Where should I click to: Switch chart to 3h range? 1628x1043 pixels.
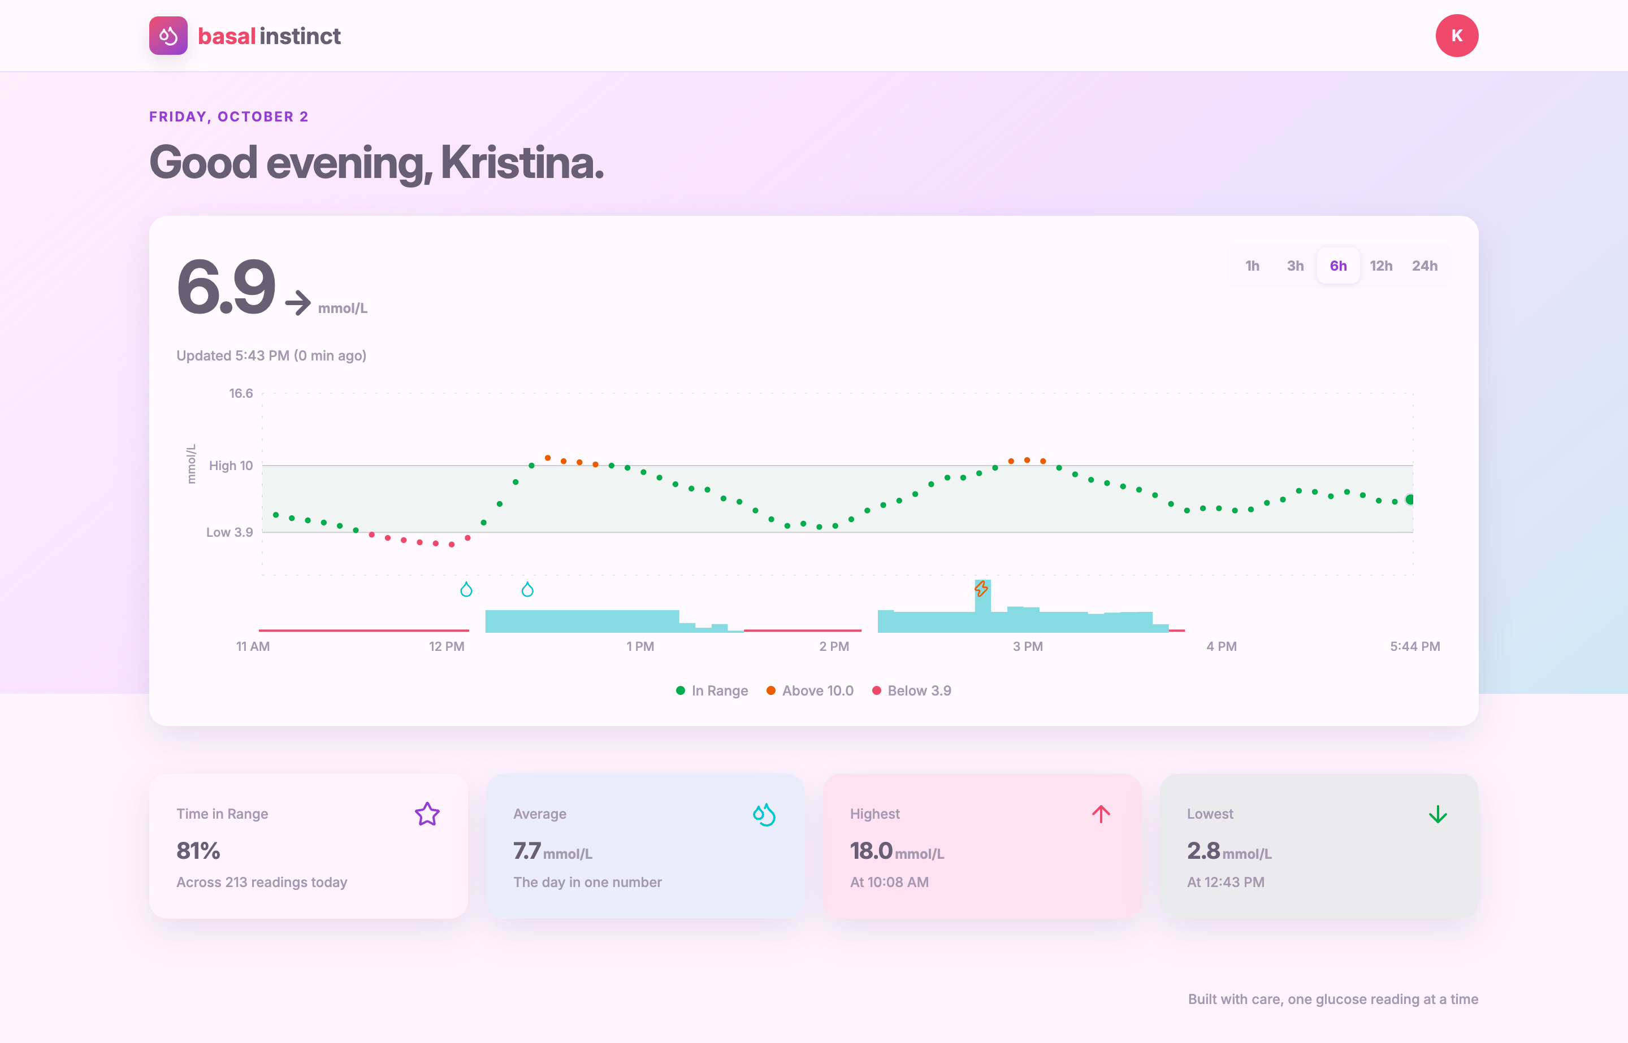click(1294, 266)
